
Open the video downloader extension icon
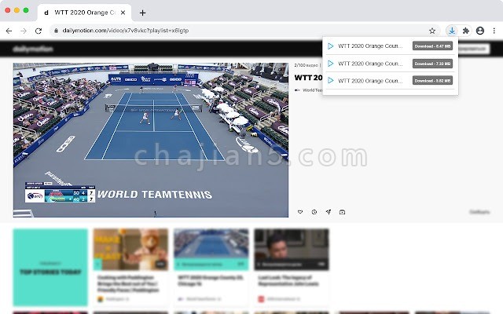point(452,31)
